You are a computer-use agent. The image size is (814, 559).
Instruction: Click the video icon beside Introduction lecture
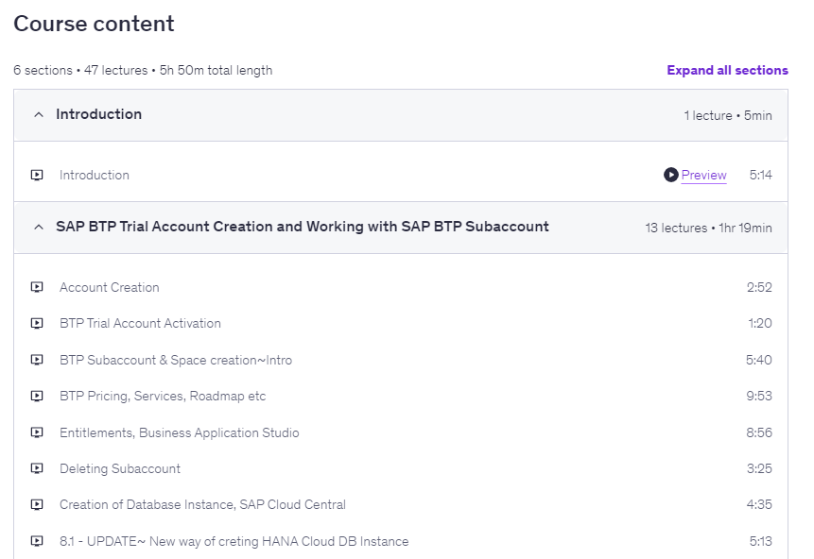37,175
